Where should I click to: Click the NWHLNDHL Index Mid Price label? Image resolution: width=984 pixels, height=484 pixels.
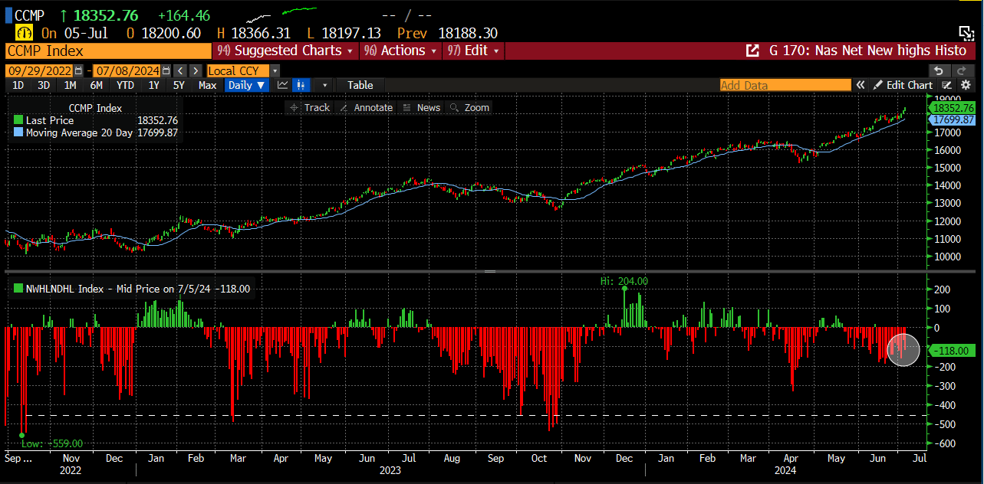(138, 289)
